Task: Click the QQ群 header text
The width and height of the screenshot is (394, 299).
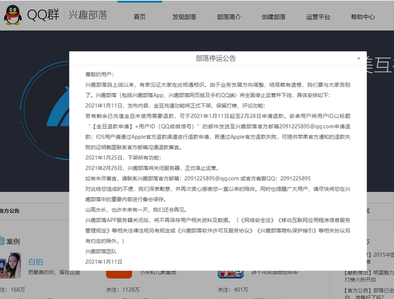Action: (43, 15)
